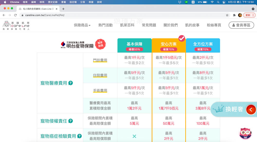Click the 獨家銷售 badge
The image size is (257, 142).
coord(100,44)
